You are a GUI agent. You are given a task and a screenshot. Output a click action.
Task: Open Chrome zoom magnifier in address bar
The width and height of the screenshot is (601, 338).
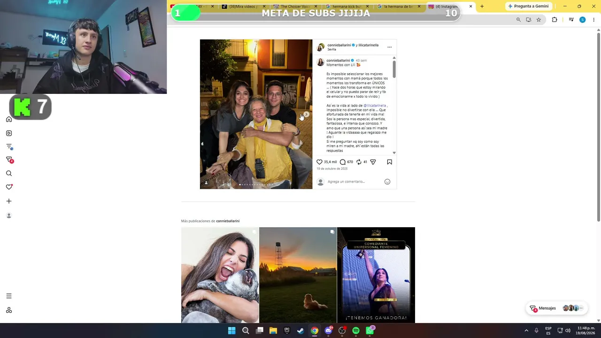(518, 20)
